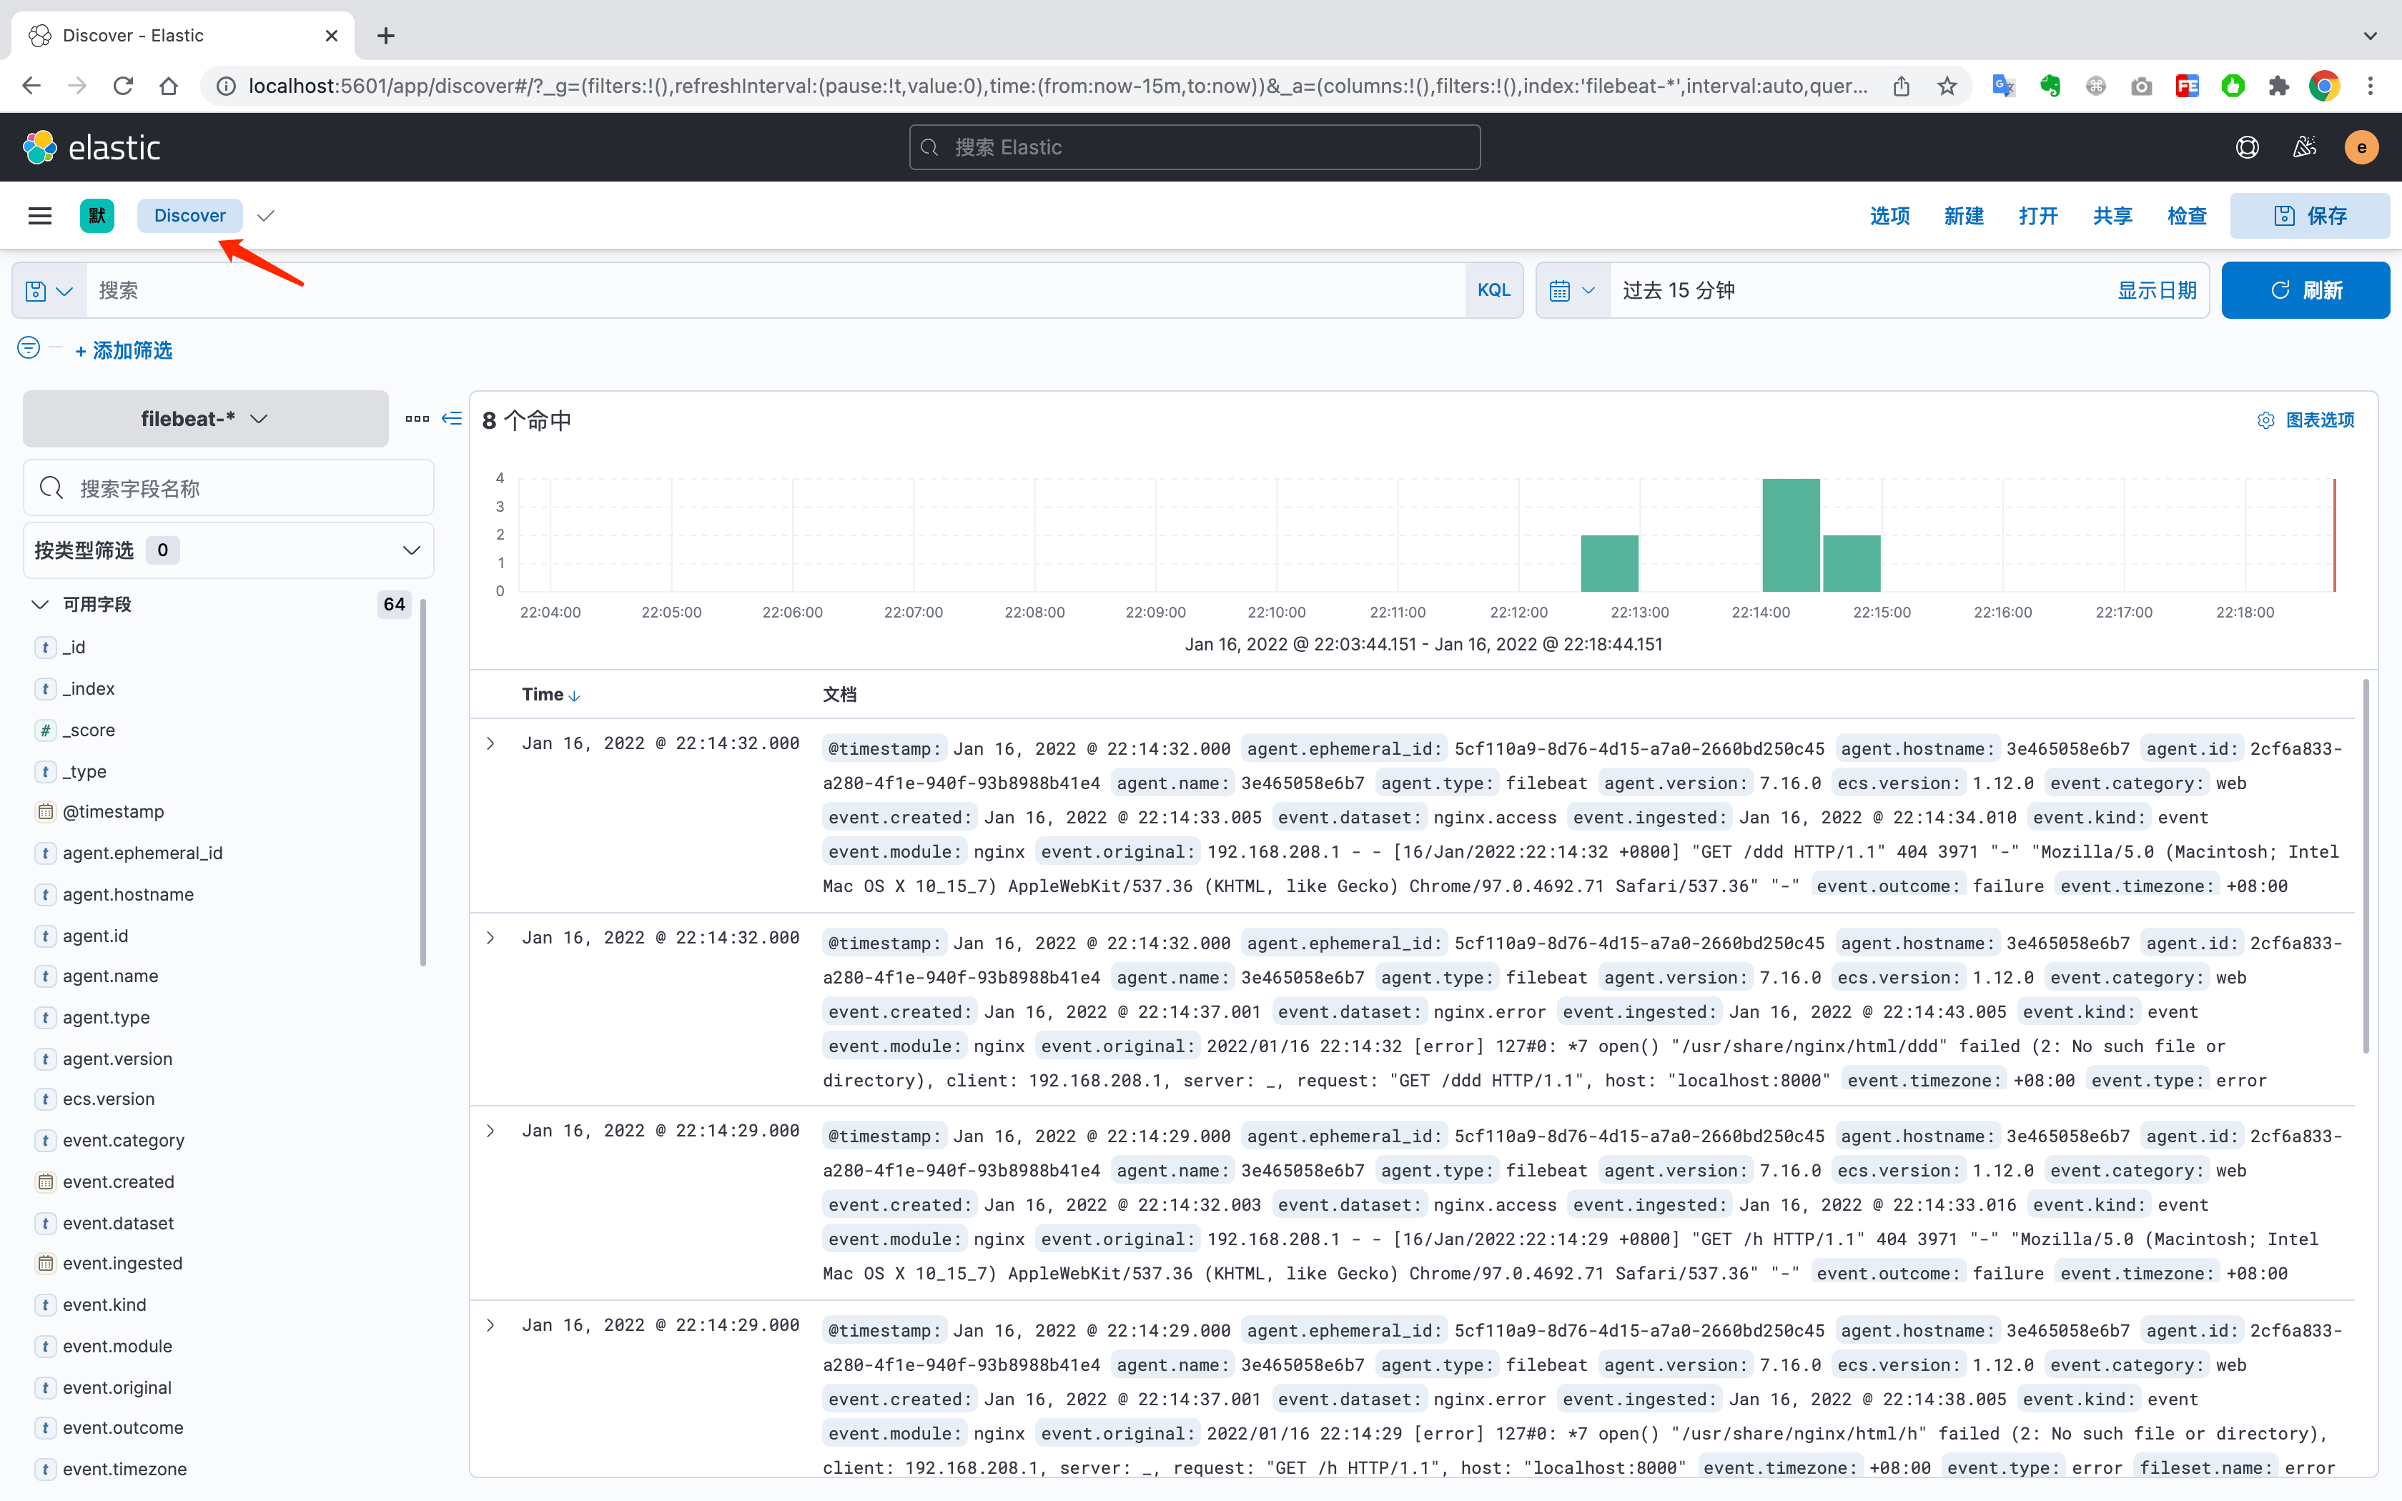Viewport: 2402px width, 1501px height.
Task: Open the browser extensions puzzle icon
Action: coord(2278,86)
